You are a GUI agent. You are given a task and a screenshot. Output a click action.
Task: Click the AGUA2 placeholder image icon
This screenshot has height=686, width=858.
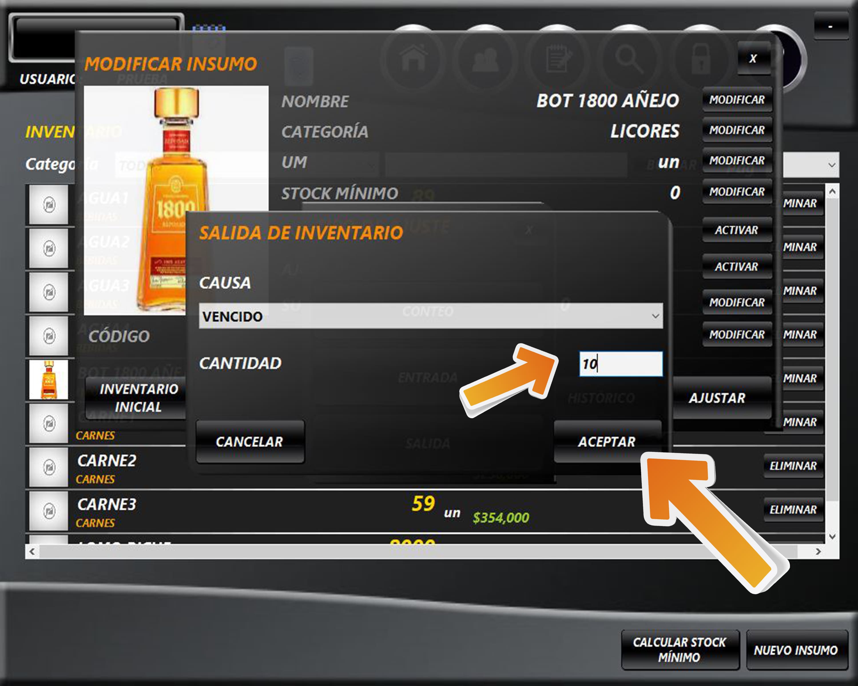tap(49, 249)
